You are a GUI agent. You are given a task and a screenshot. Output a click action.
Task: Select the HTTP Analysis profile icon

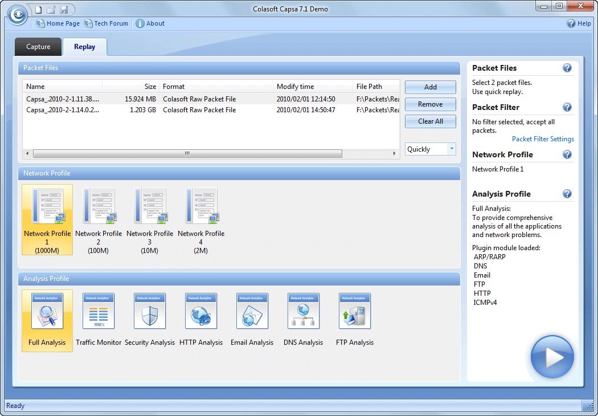201,311
